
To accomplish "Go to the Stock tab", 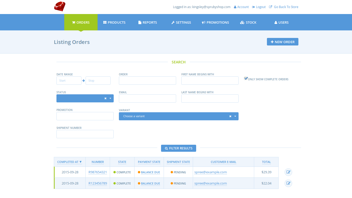I will click(x=248, y=22).
